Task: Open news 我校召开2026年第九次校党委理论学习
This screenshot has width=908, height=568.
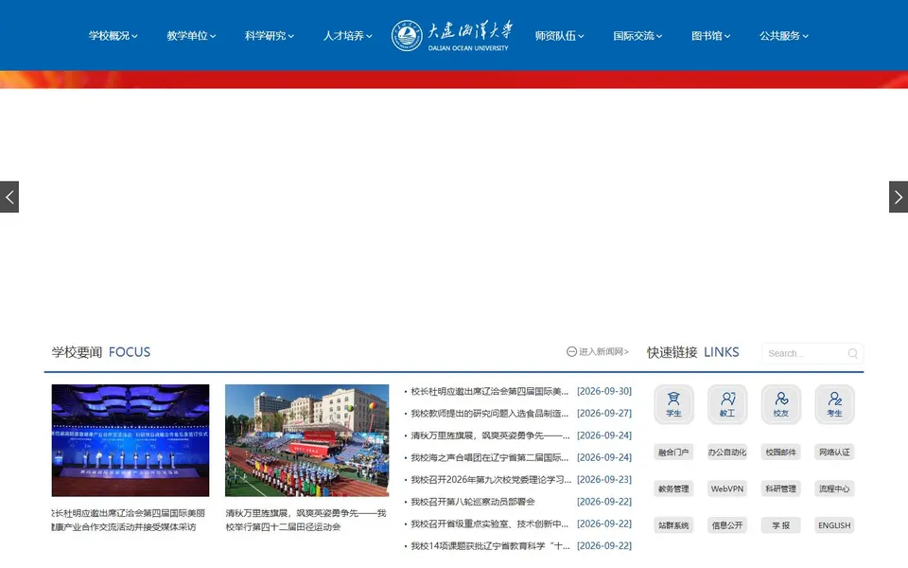Action: [491, 479]
